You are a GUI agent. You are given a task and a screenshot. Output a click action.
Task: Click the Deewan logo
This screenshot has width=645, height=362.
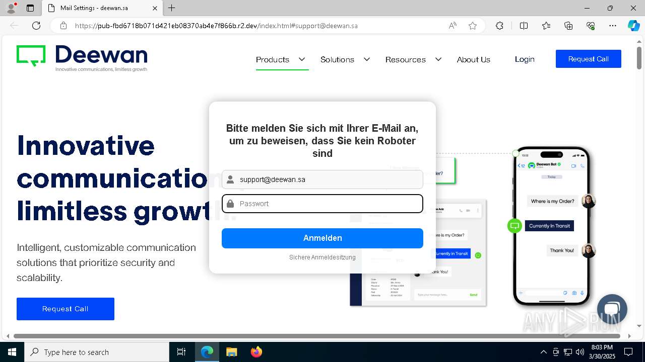(x=82, y=58)
